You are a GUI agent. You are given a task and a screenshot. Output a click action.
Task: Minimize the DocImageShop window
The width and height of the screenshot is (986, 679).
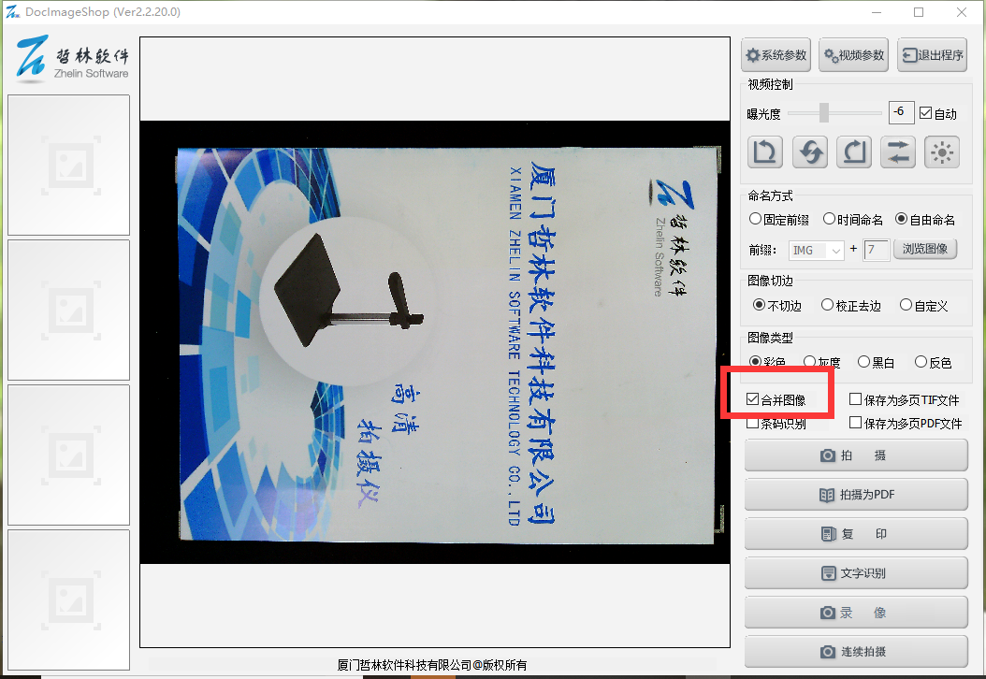pyautogui.click(x=877, y=12)
